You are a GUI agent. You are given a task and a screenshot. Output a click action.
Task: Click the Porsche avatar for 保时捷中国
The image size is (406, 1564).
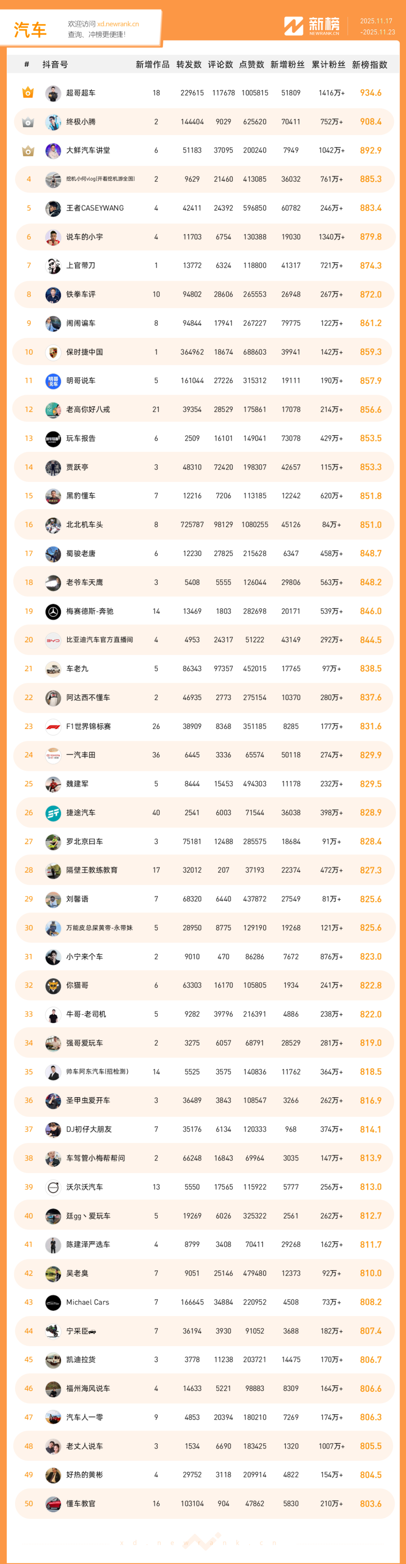click(x=53, y=352)
